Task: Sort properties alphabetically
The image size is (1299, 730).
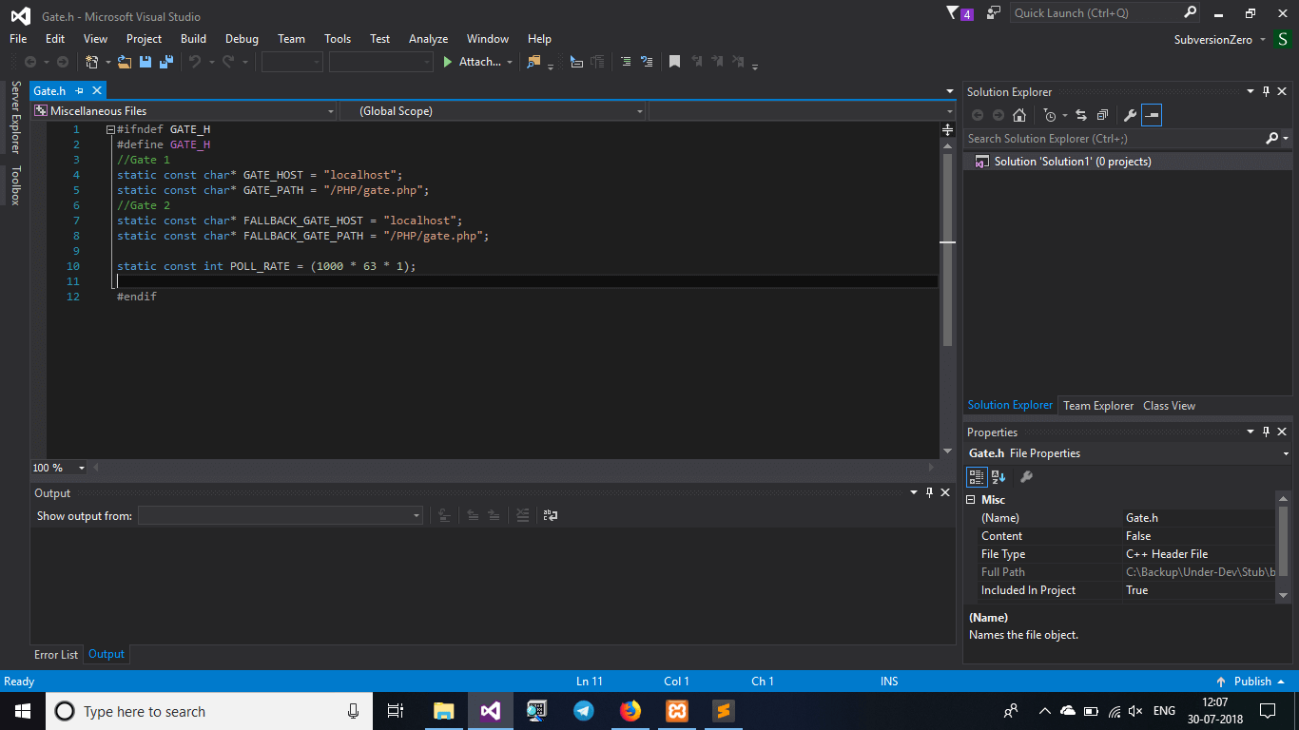Action: pyautogui.click(x=998, y=477)
